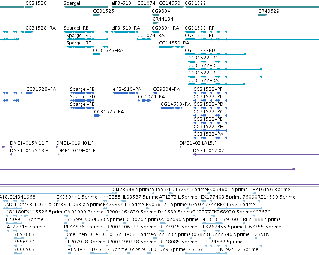Click the CG31522-RG transcript label
The width and height of the screenshot is (319, 255).
tap(203, 58)
